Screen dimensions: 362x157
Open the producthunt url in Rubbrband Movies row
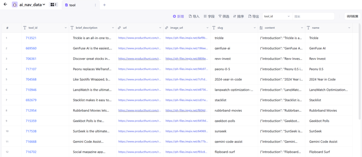[140, 111]
